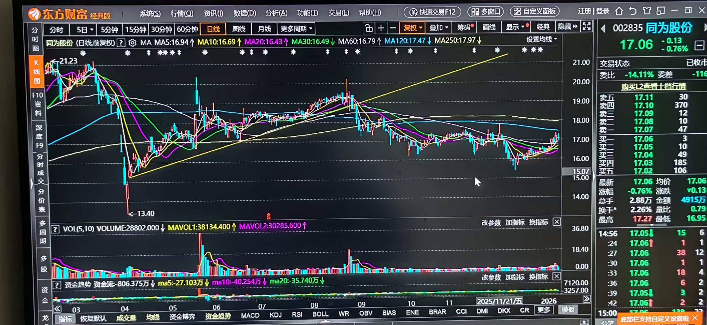Zoom in chart with plus icon
This screenshot has height=325, width=707.
[381, 28]
